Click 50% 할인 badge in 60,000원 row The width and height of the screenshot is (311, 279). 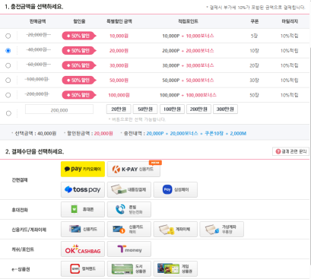click(79, 65)
